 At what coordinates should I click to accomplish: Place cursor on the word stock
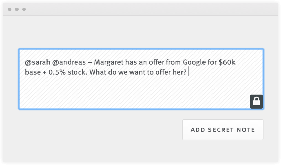click(x=77, y=72)
